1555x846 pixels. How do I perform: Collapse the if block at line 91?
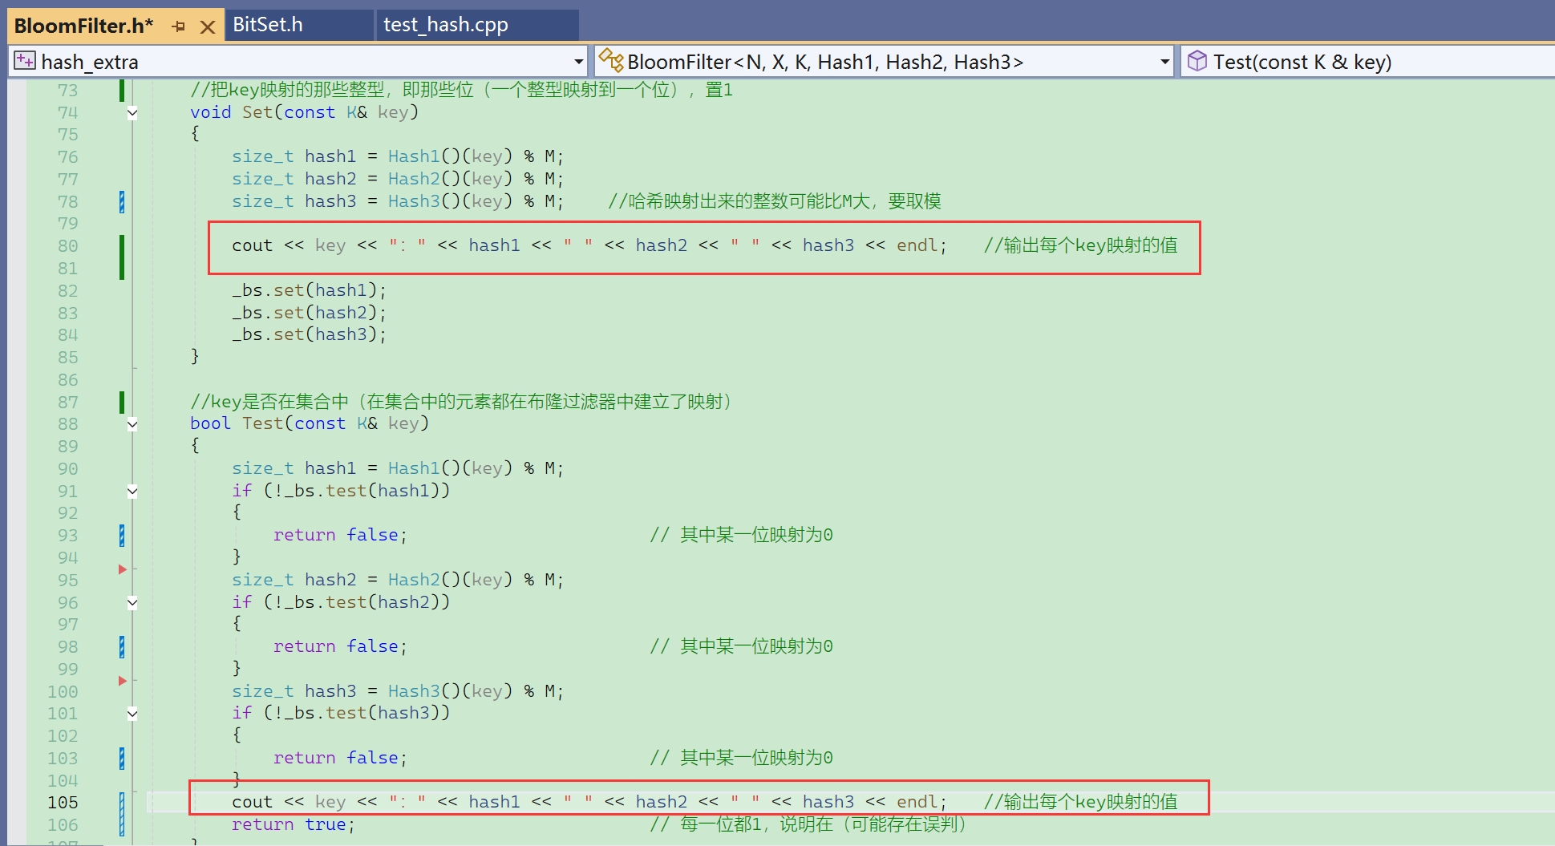[132, 492]
